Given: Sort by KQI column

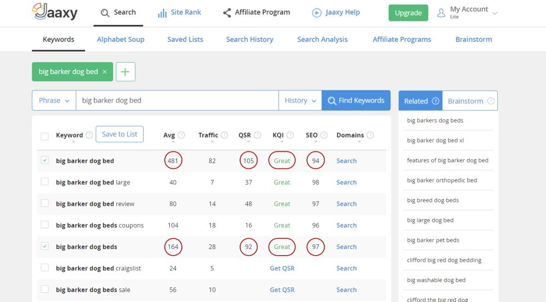Looking at the screenshot, I should (x=282, y=142).
